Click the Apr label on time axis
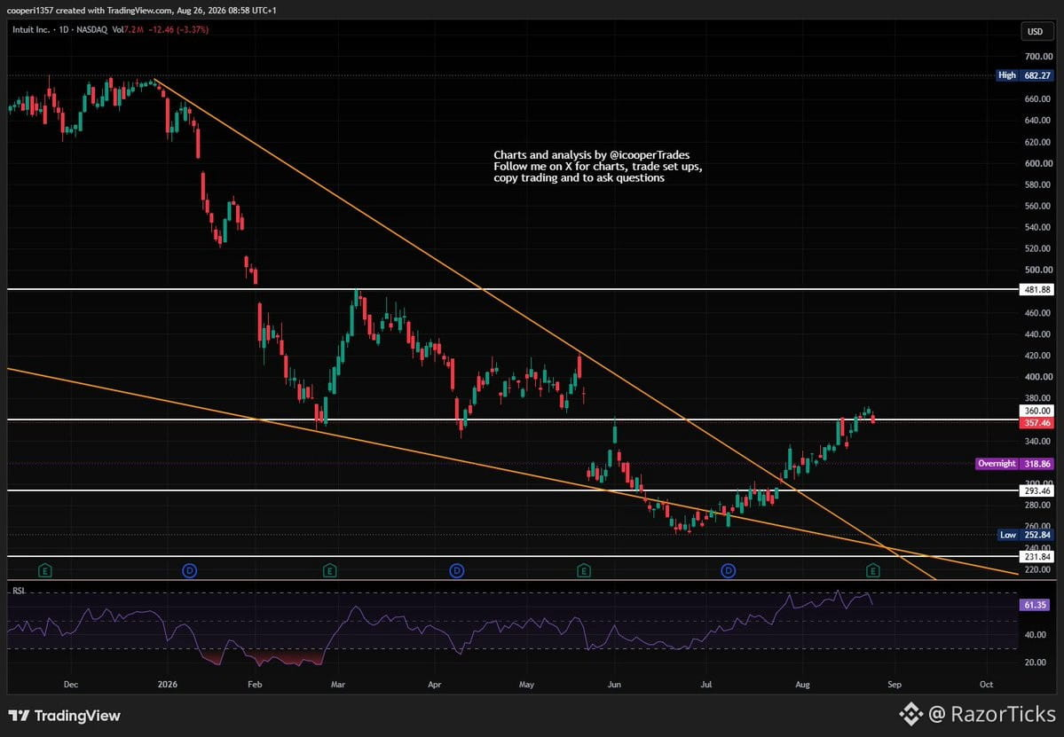The height and width of the screenshot is (737, 1064). pos(434,684)
